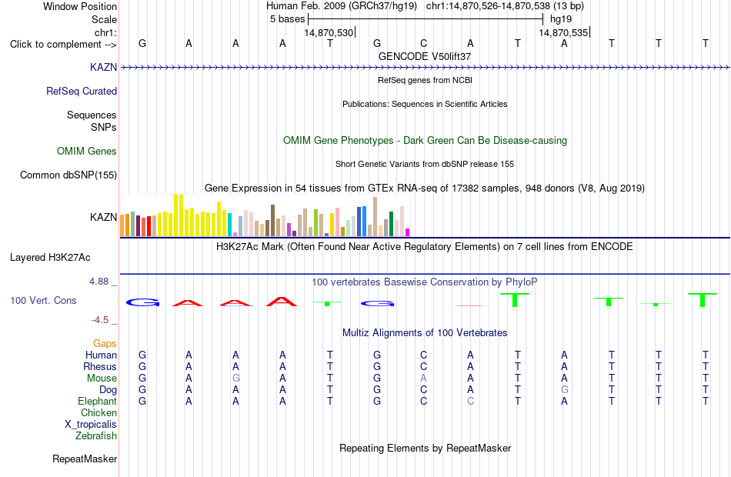This screenshot has width=731, height=477.
Task: Click the C base in the chr1 sequence row
Action: tap(423, 43)
